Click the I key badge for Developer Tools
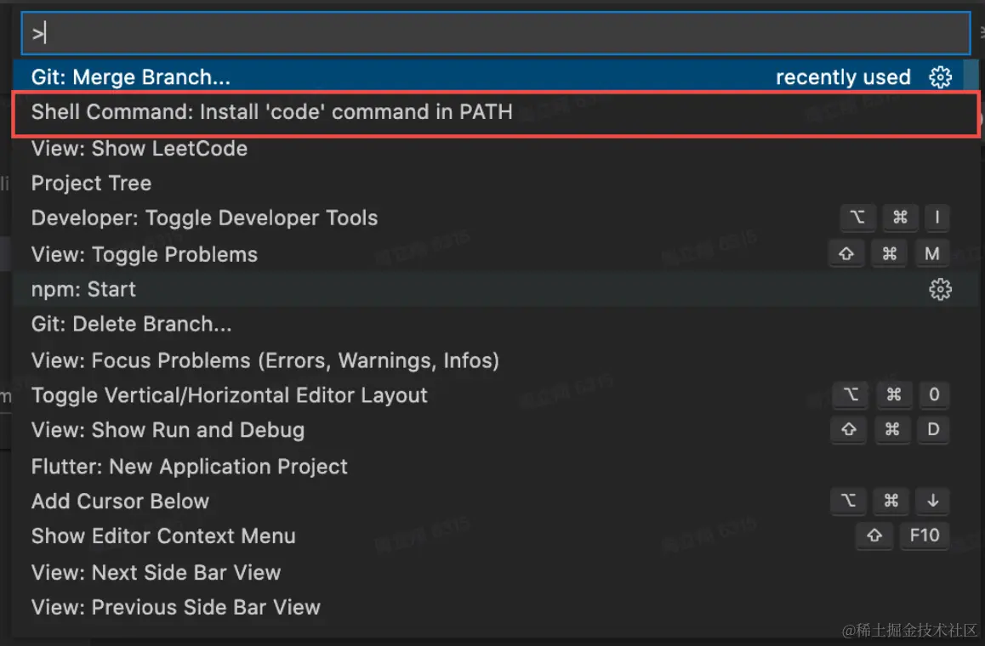This screenshot has height=646, width=985. point(937,218)
